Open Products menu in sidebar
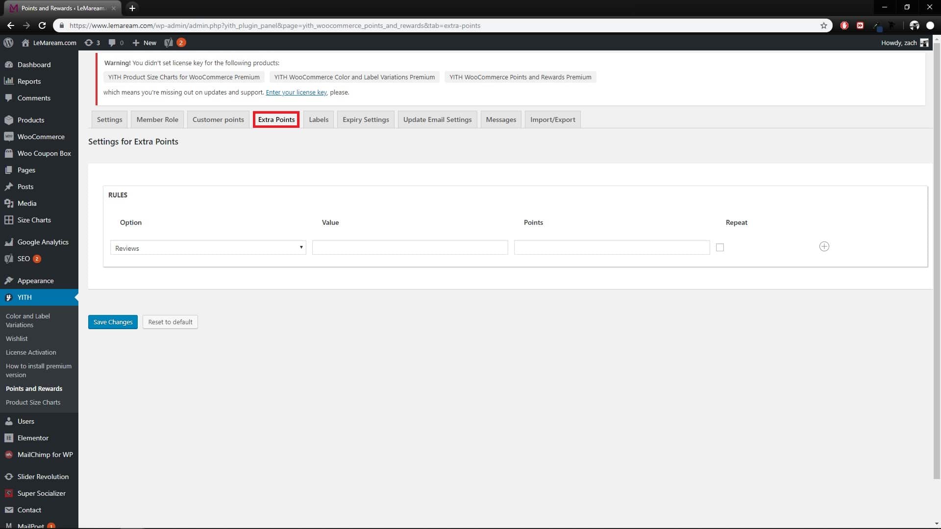The height and width of the screenshot is (529, 941). pyautogui.click(x=39, y=120)
